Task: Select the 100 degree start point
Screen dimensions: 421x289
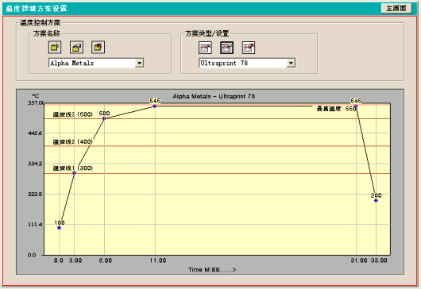Action: pyautogui.click(x=60, y=228)
